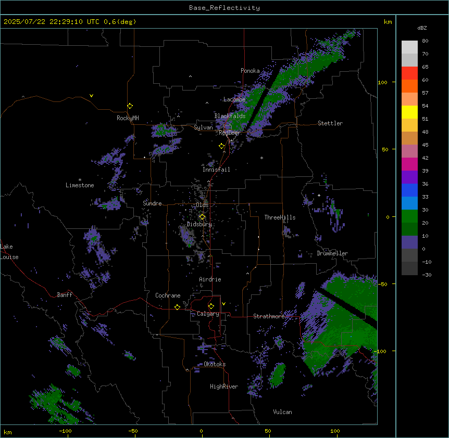Click the Blackfalds label
The height and width of the screenshot is (438, 449).
[x=230, y=116]
